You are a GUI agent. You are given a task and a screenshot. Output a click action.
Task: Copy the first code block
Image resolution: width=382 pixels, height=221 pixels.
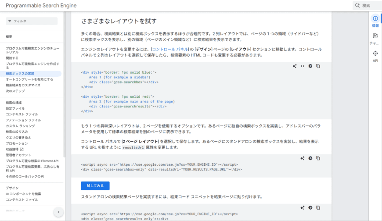point(318,66)
